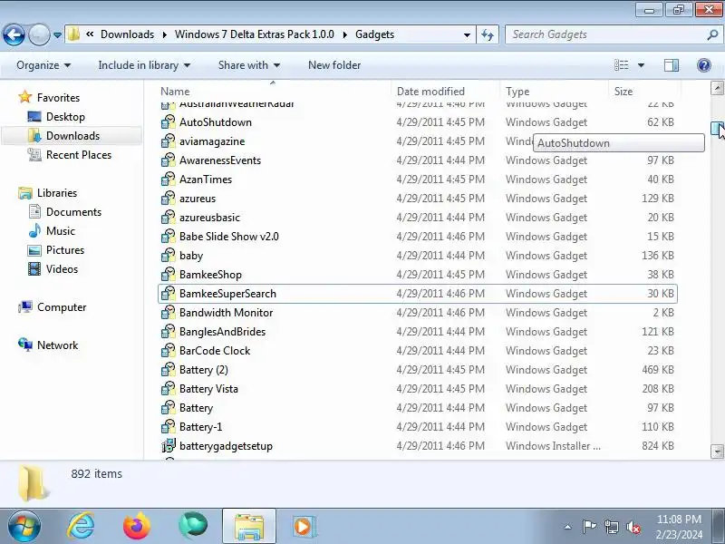Open the More view options dropdown arrow

[641, 65]
